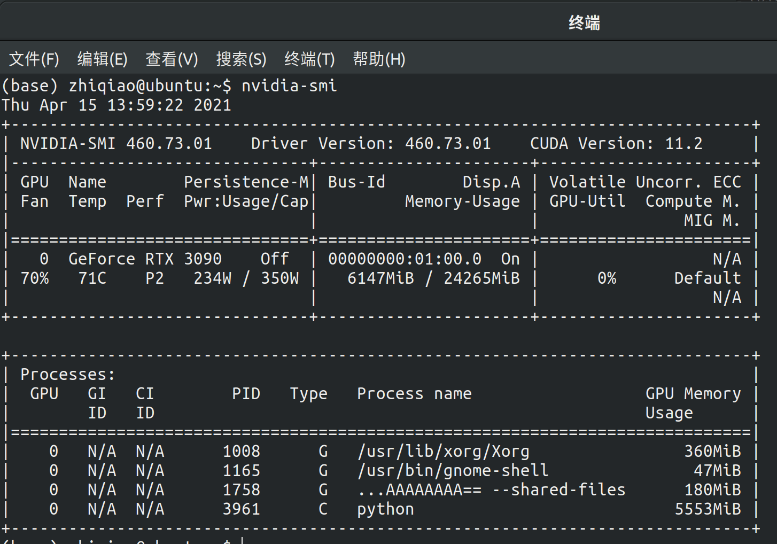Open the 搜索(S) menu
777x544 pixels.
pos(241,59)
